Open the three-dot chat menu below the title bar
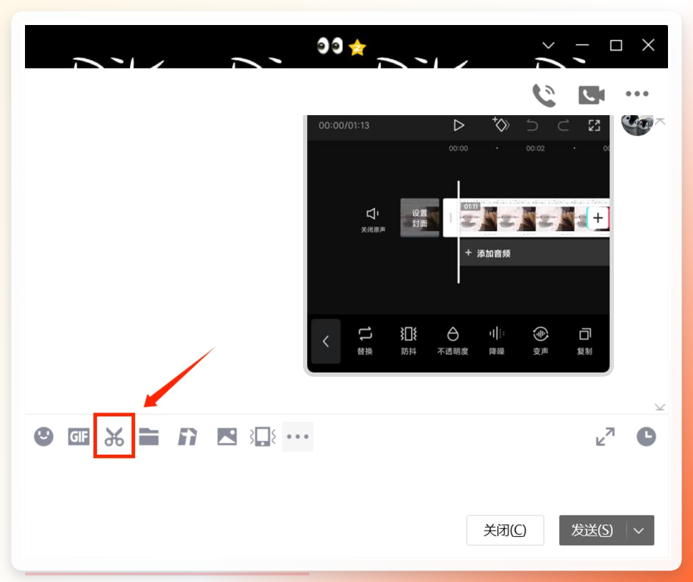 point(637,94)
